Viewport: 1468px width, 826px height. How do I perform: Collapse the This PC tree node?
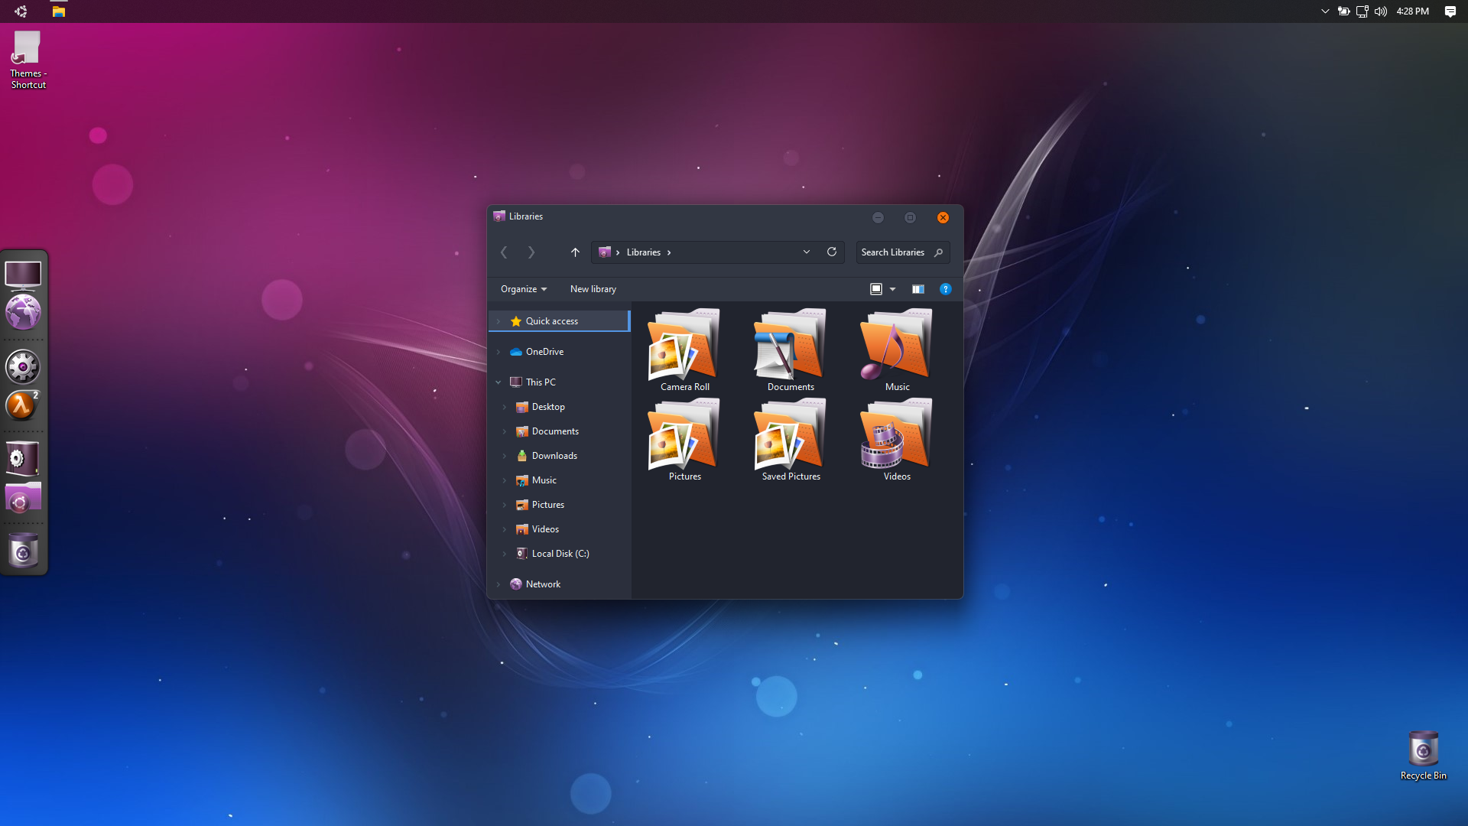pos(499,382)
